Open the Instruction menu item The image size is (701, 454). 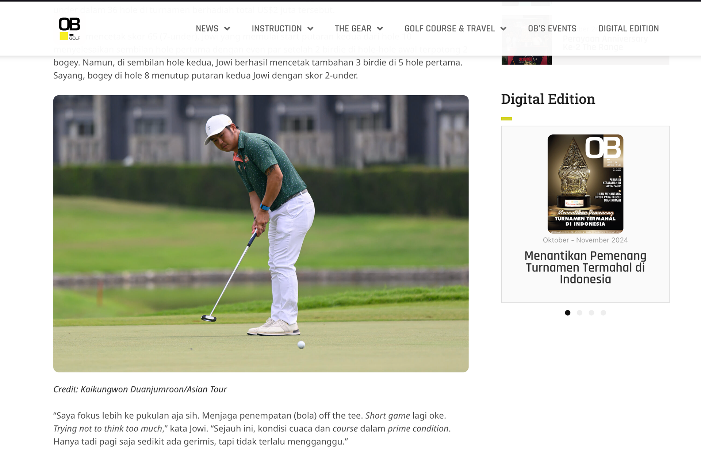(276, 28)
